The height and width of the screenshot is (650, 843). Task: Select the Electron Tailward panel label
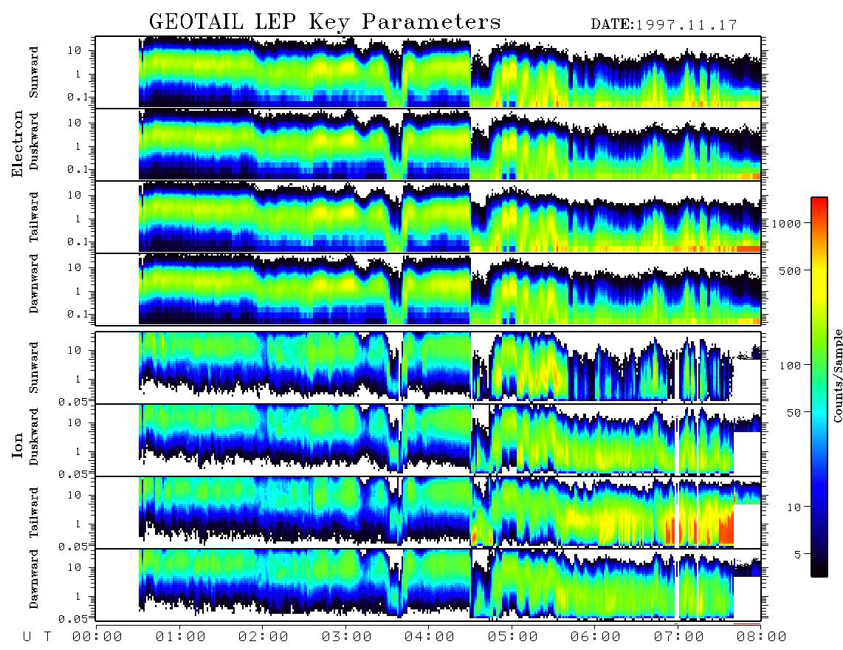tap(34, 217)
